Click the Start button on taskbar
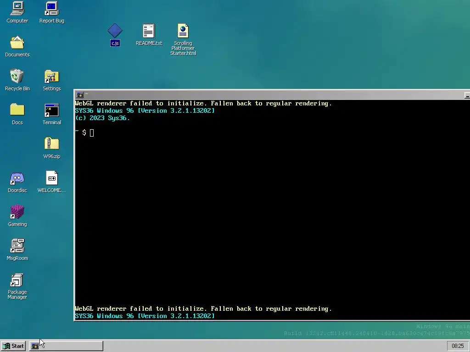This screenshot has width=470, height=352. (x=13, y=346)
